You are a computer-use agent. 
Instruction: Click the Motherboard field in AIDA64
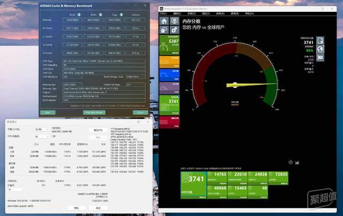(104, 96)
